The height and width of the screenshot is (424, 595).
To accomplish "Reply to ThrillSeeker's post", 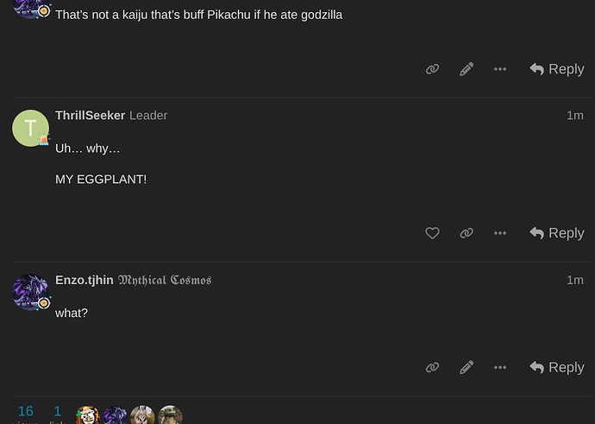I will point(557,233).
